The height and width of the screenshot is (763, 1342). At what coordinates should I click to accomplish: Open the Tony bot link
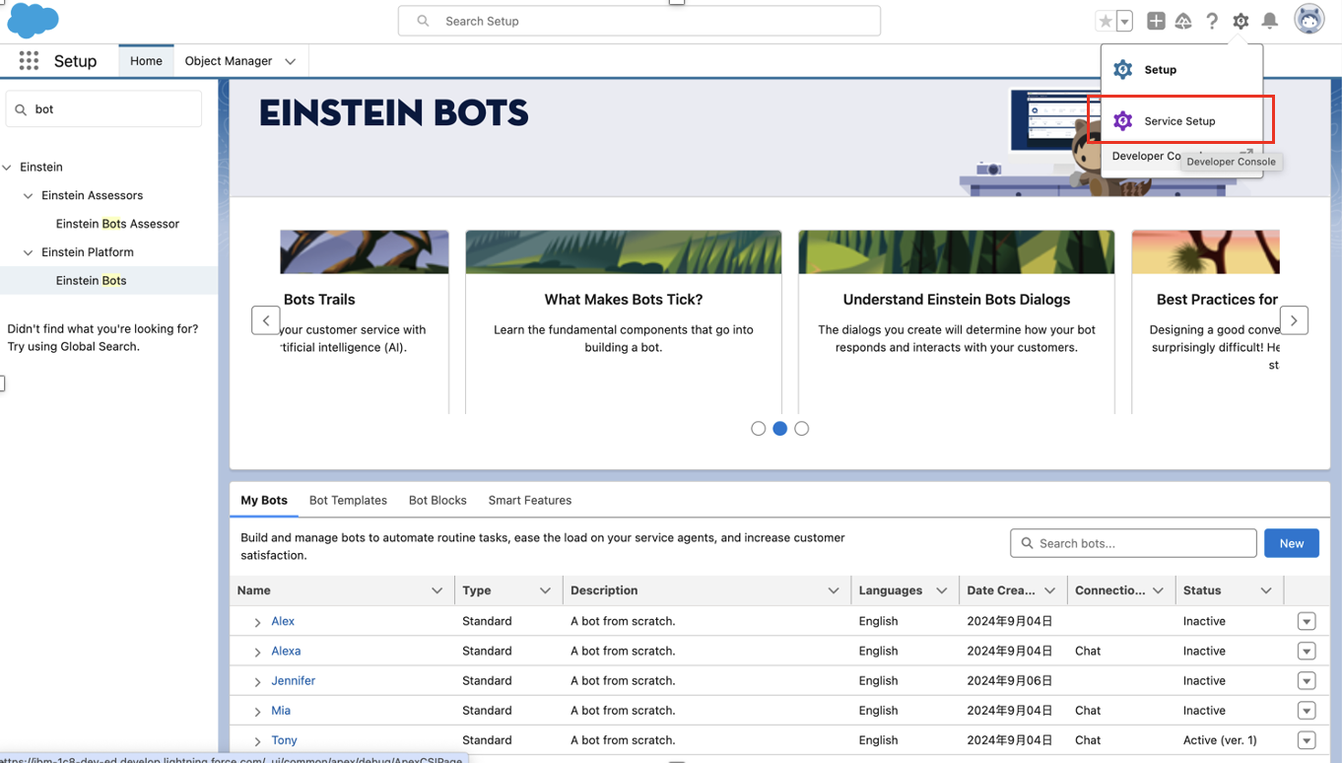coord(284,739)
